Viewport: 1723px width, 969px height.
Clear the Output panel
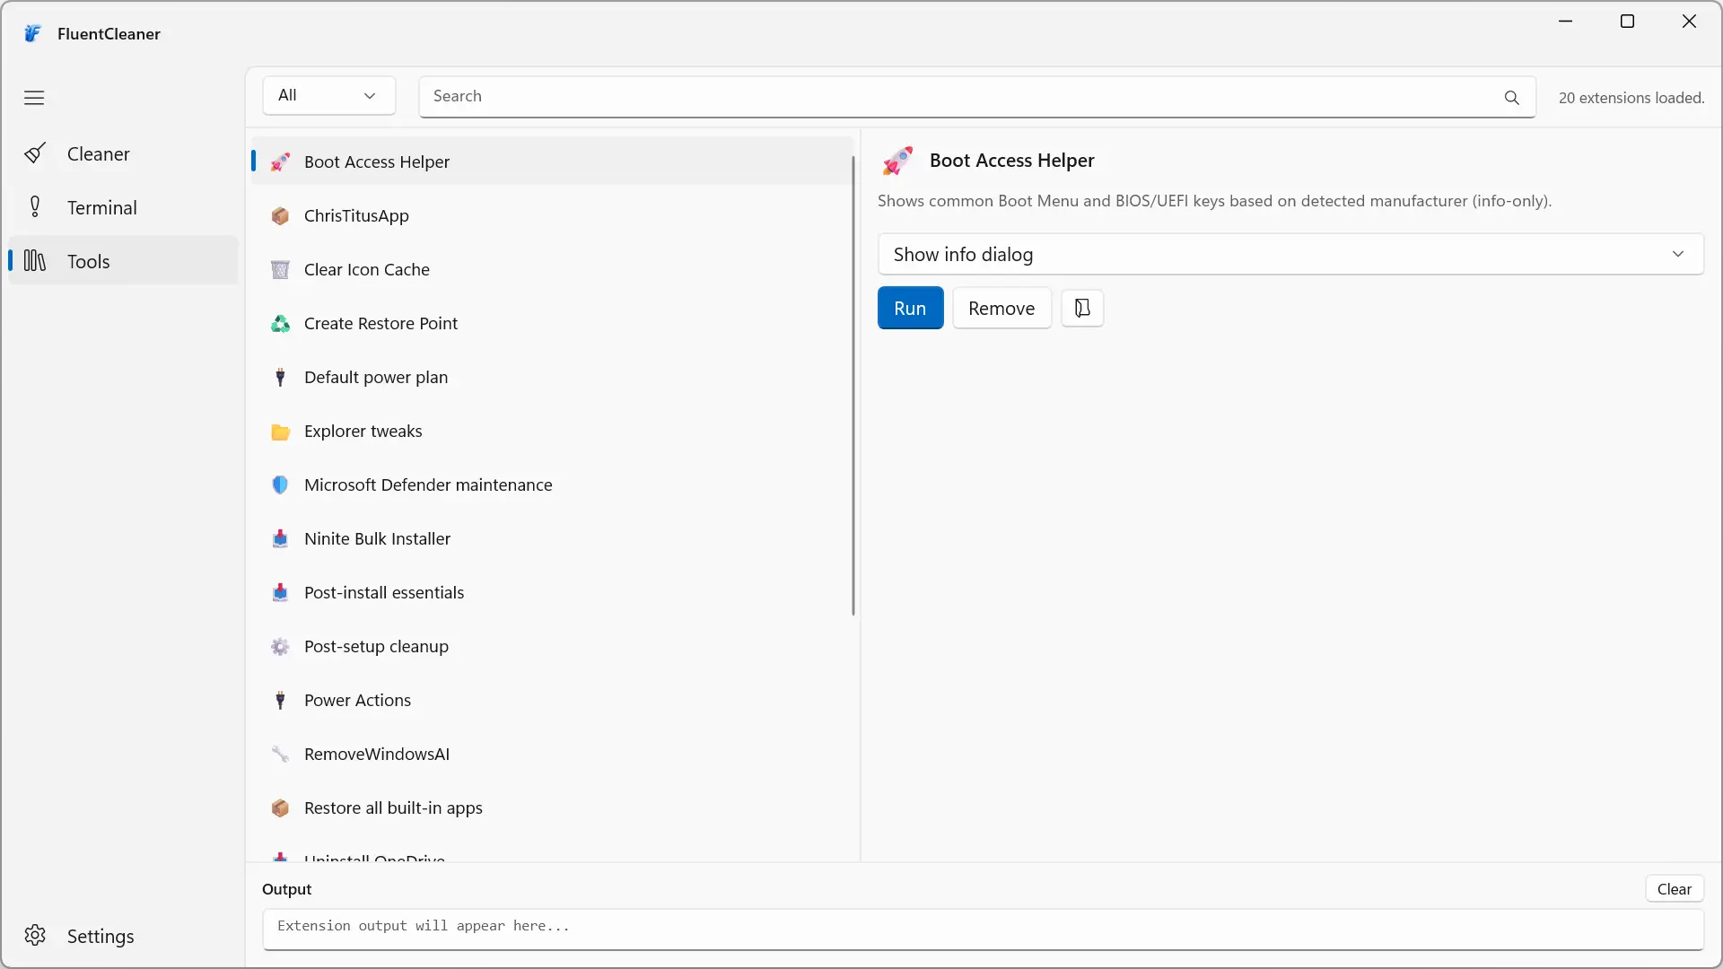(1674, 889)
